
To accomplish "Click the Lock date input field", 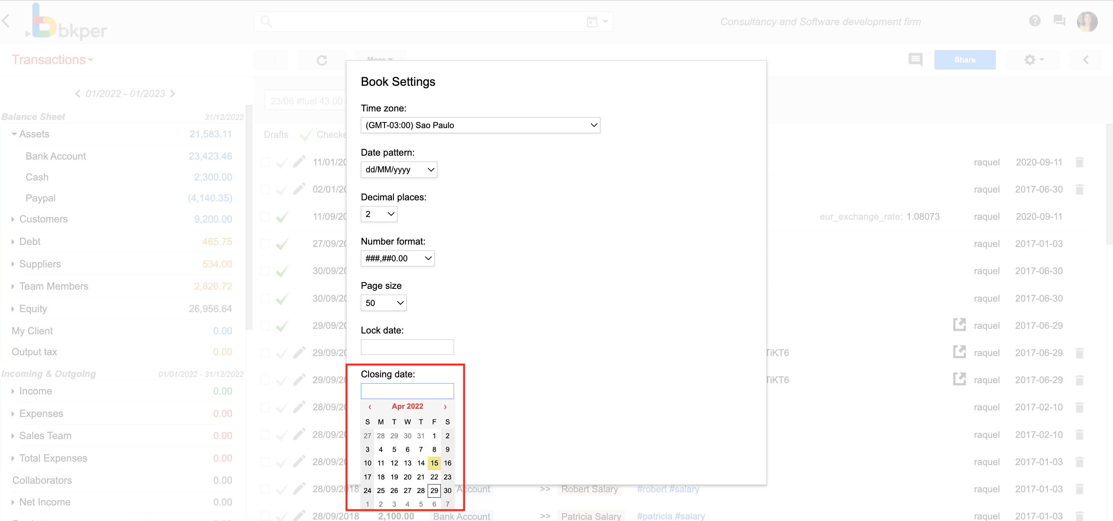I will (407, 347).
